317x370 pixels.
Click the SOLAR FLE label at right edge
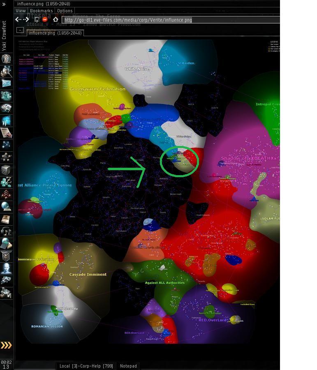[271, 219]
